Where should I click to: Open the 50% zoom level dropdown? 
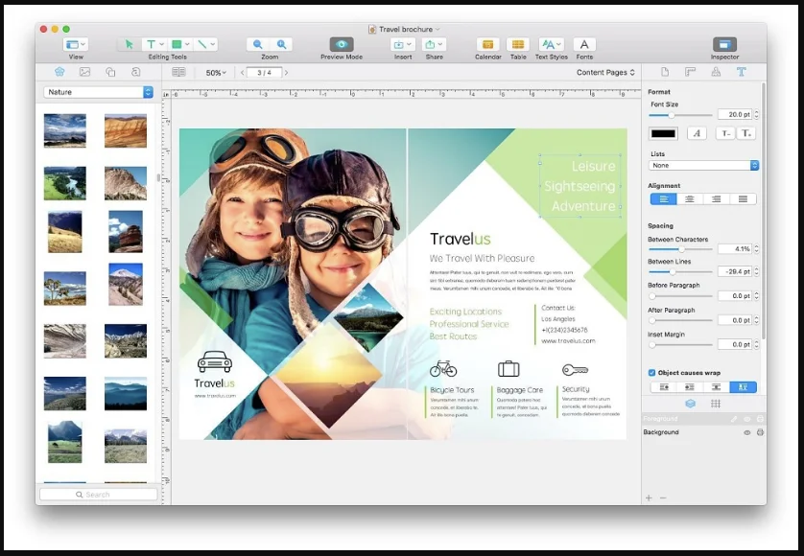tap(216, 73)
